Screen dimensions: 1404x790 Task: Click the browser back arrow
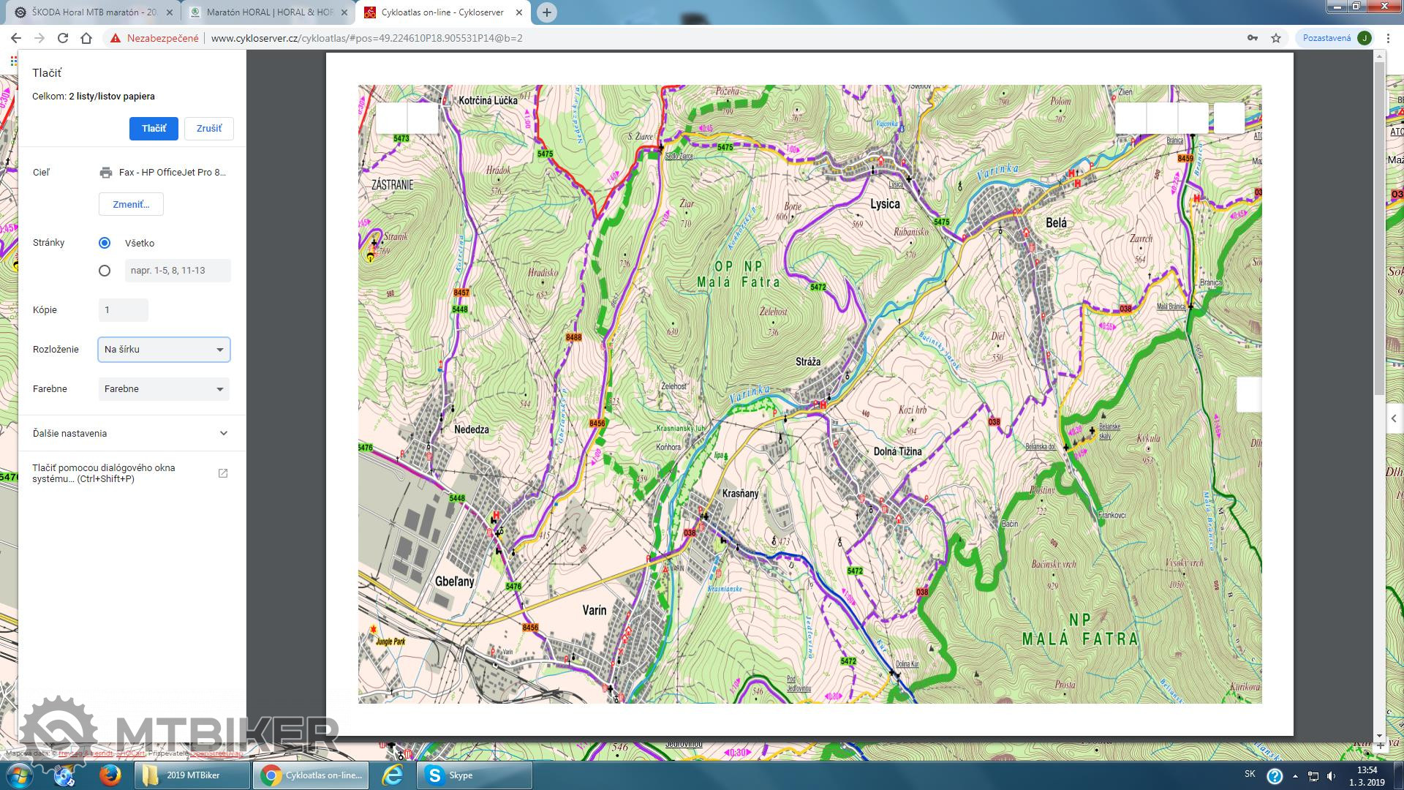[x=16, y=38]
